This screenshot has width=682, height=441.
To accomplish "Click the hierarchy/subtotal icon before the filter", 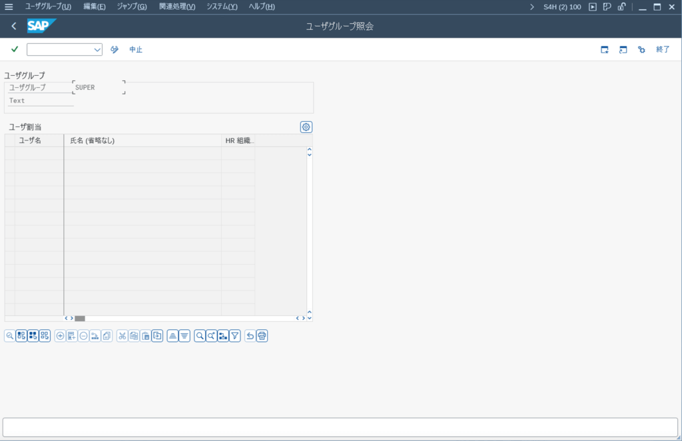I will tap(223, 336).
